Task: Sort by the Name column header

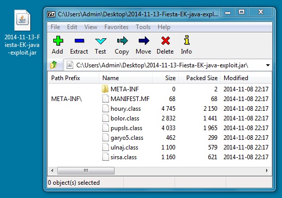Action: tap(125, 78)
